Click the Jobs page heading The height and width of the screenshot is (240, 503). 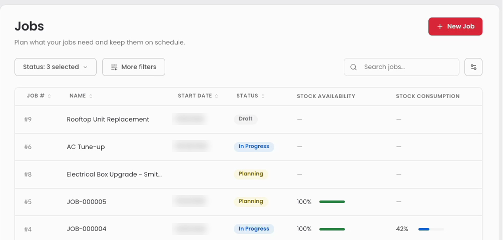click(x=29, y=26)
